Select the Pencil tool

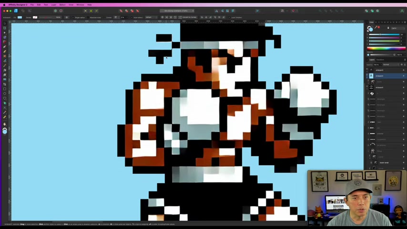point(5,52)
